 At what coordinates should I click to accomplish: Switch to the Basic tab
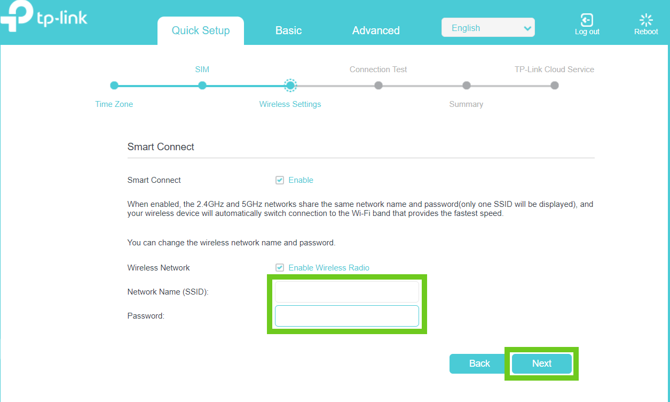click(288, 30)
